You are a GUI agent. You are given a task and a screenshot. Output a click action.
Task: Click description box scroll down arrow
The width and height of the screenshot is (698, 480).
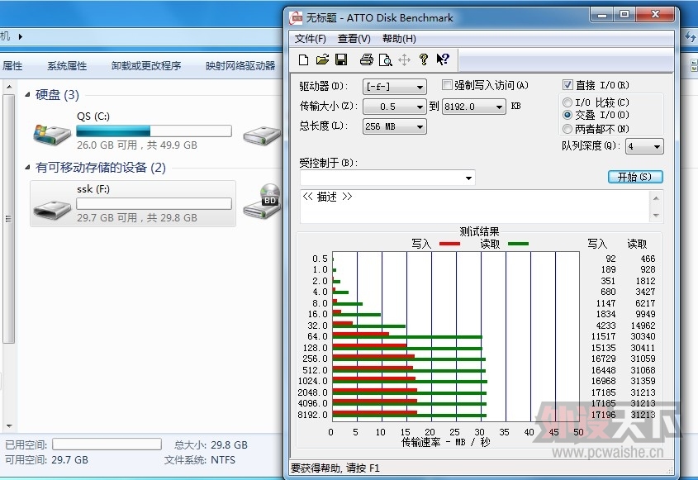click(656, 216)
